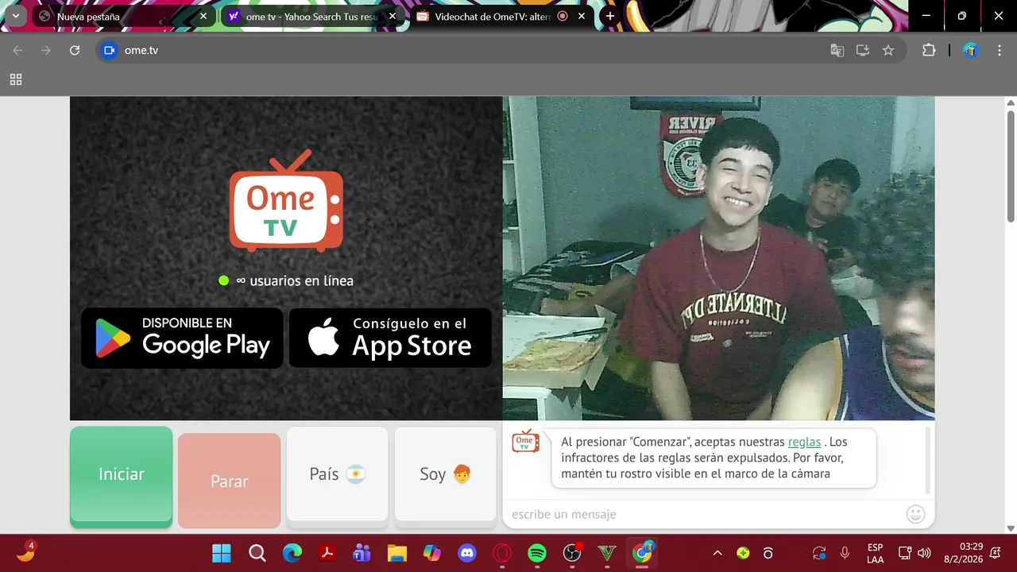Click the webcam video preview
Viewport: 1017px width, 572px height.
click(718, 258)
